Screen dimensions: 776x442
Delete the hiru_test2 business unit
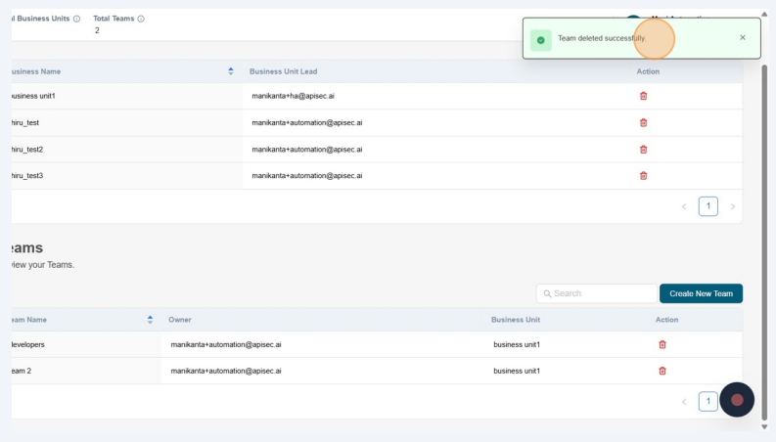[x=643, y=150]
